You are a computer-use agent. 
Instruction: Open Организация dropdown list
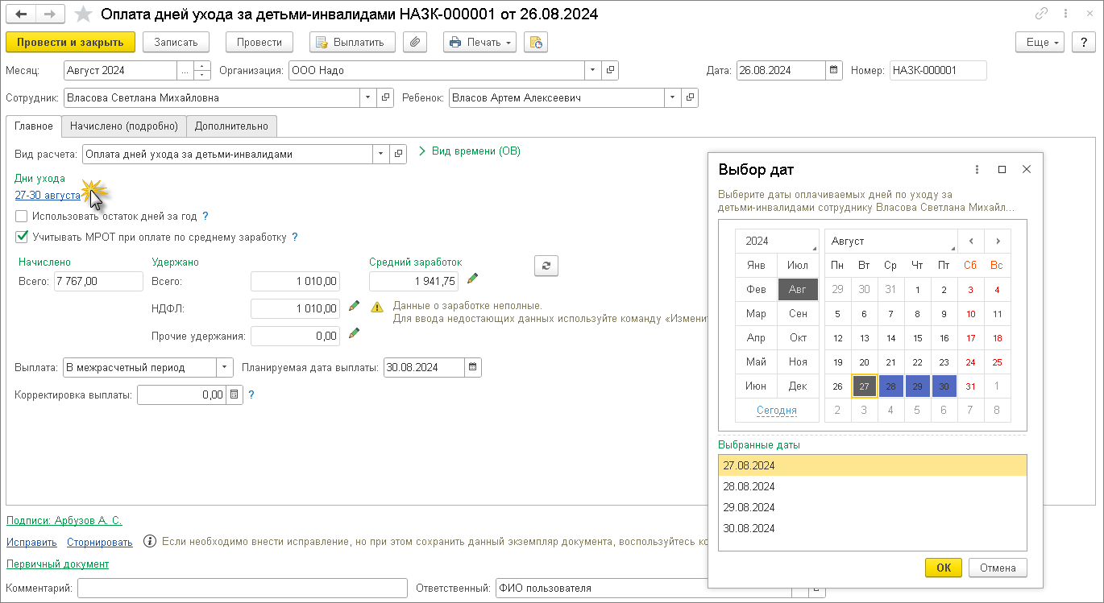594,70
